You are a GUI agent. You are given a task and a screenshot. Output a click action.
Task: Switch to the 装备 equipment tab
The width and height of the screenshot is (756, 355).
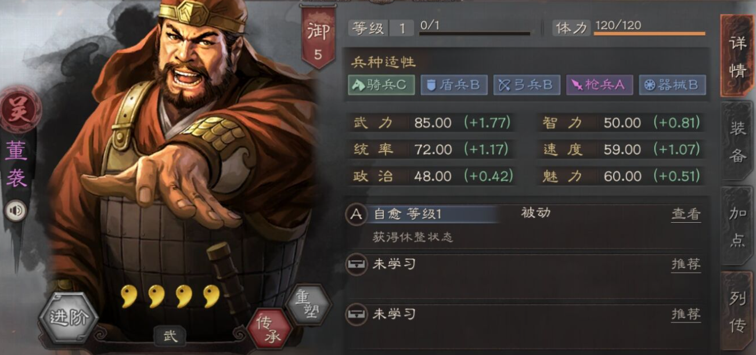click(737, 142)
